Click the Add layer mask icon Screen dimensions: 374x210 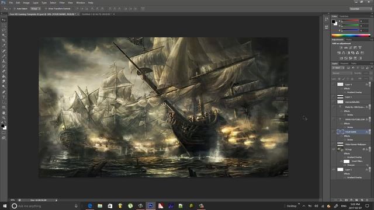point(346,200)
